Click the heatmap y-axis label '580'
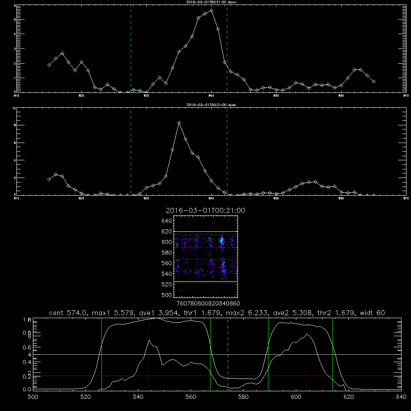Viewport: 411px width, 411px height. [x=167, y=253]
